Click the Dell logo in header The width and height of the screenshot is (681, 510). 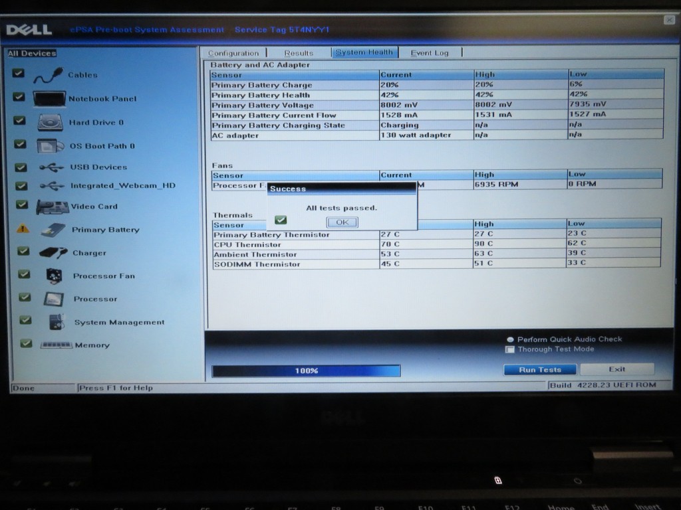click(x=29, y=29)
